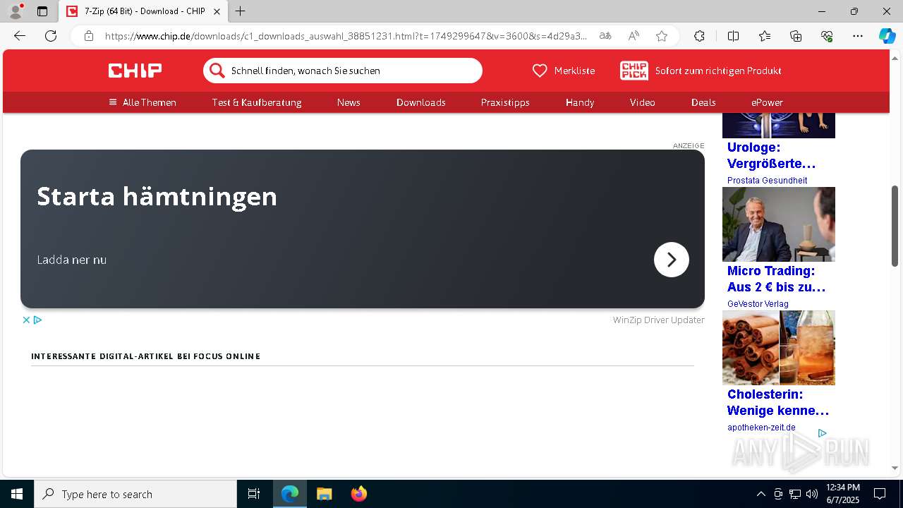Viewport: 903px width, 508px height.
Task: Open Merkliste heart icon
Action: [540, 71]
